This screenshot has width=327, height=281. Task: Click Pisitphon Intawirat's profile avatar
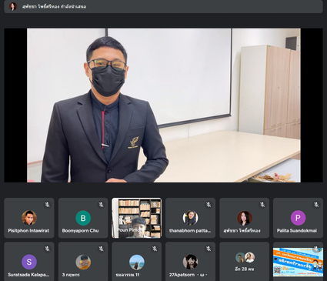(29, 218)
